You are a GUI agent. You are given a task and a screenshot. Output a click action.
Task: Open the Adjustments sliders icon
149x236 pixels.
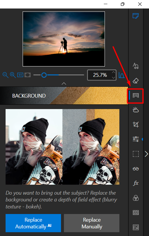point(136,139)
